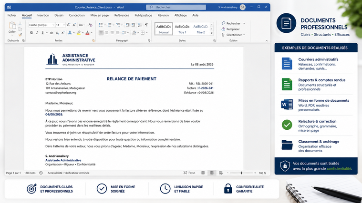Sort the selection alphabetically
362x203 pixels.
pyautogui.click(x=140, y=25)
